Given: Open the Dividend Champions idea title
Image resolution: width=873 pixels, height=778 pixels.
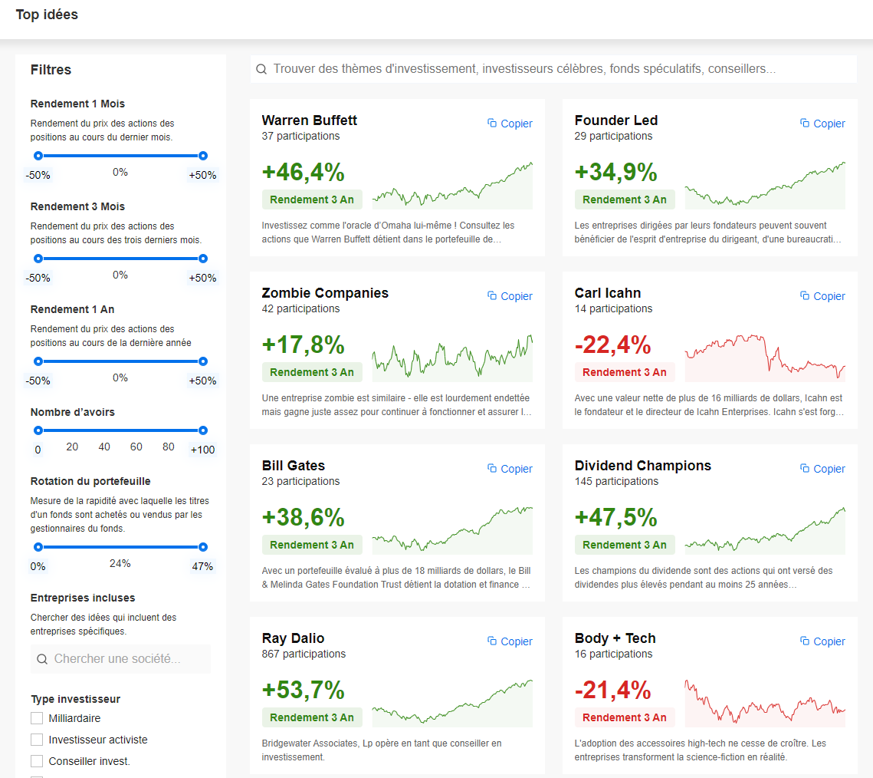Looking at the screenshot, I should point(643,466).
